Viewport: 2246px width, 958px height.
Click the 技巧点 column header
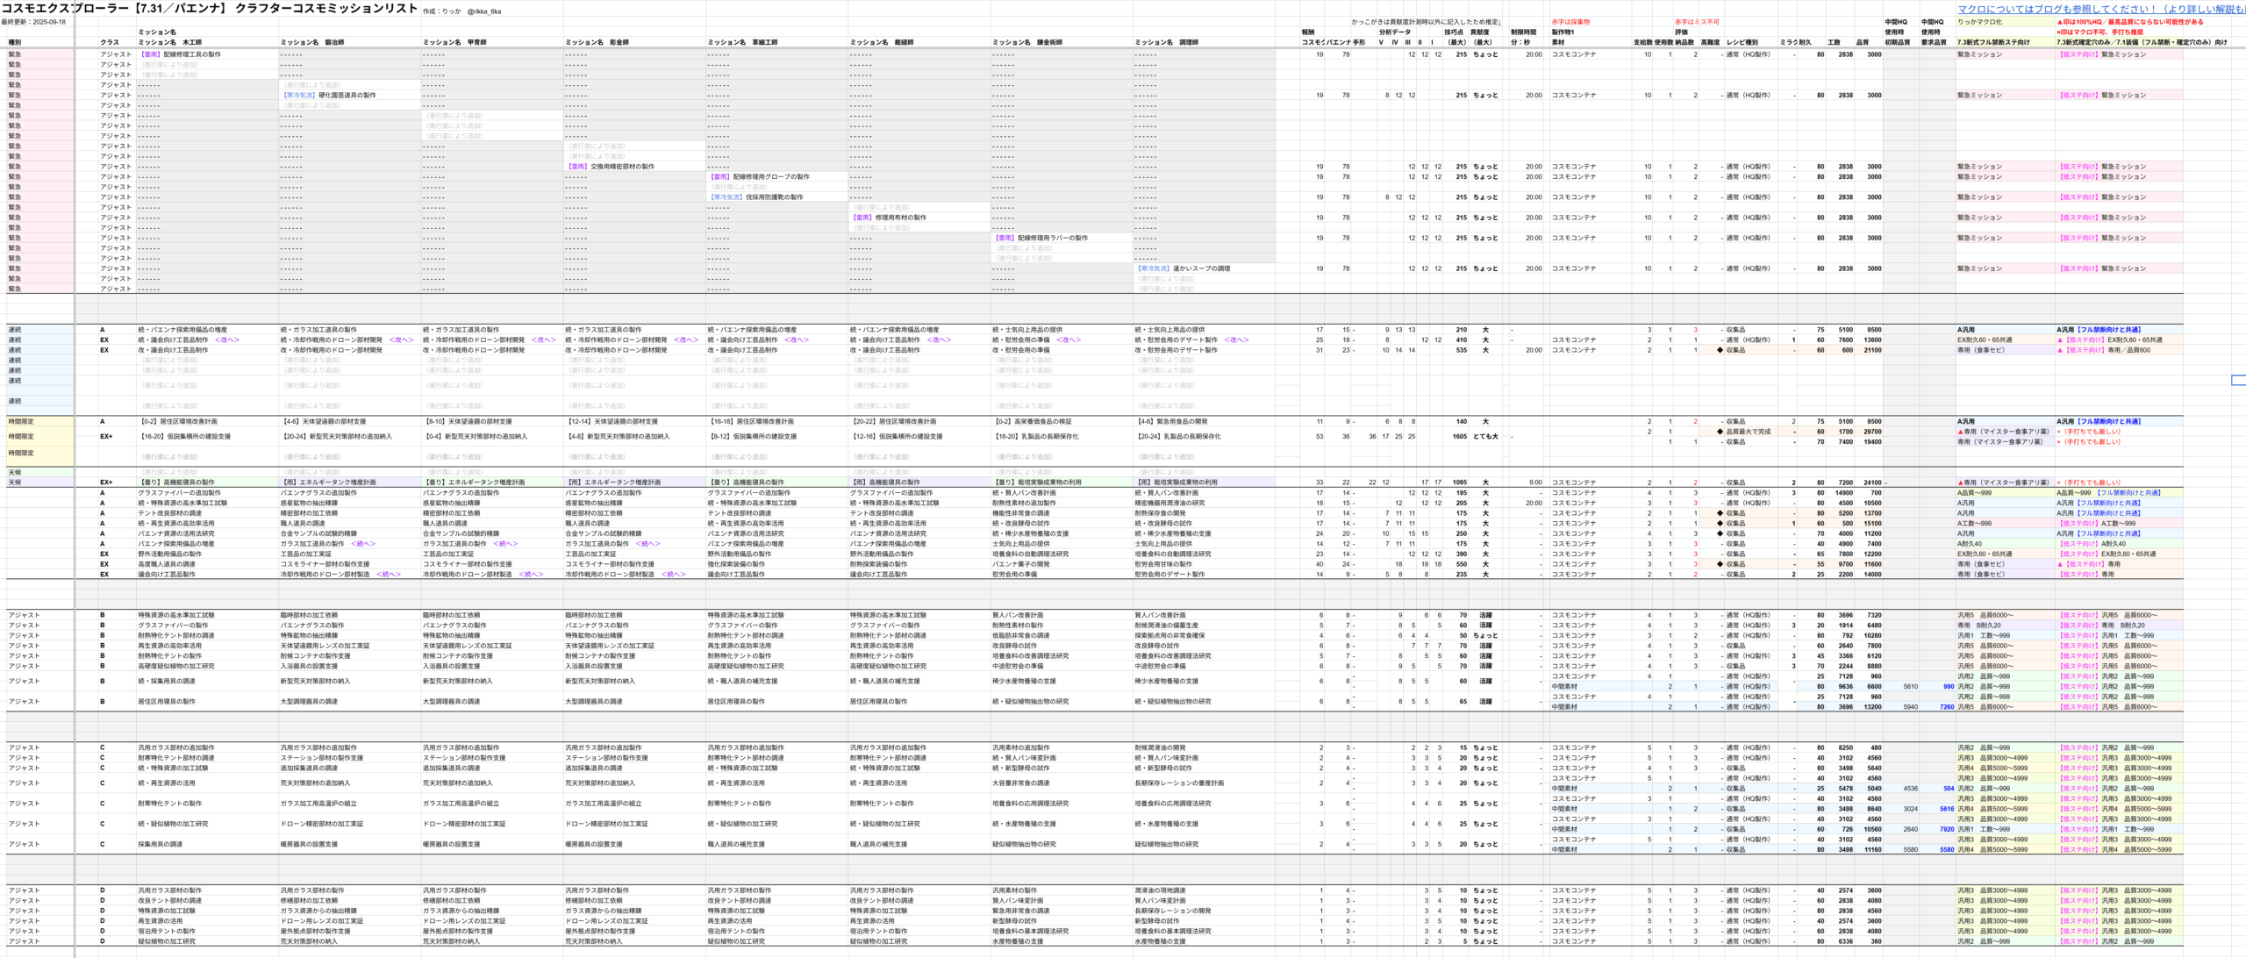1454,32
